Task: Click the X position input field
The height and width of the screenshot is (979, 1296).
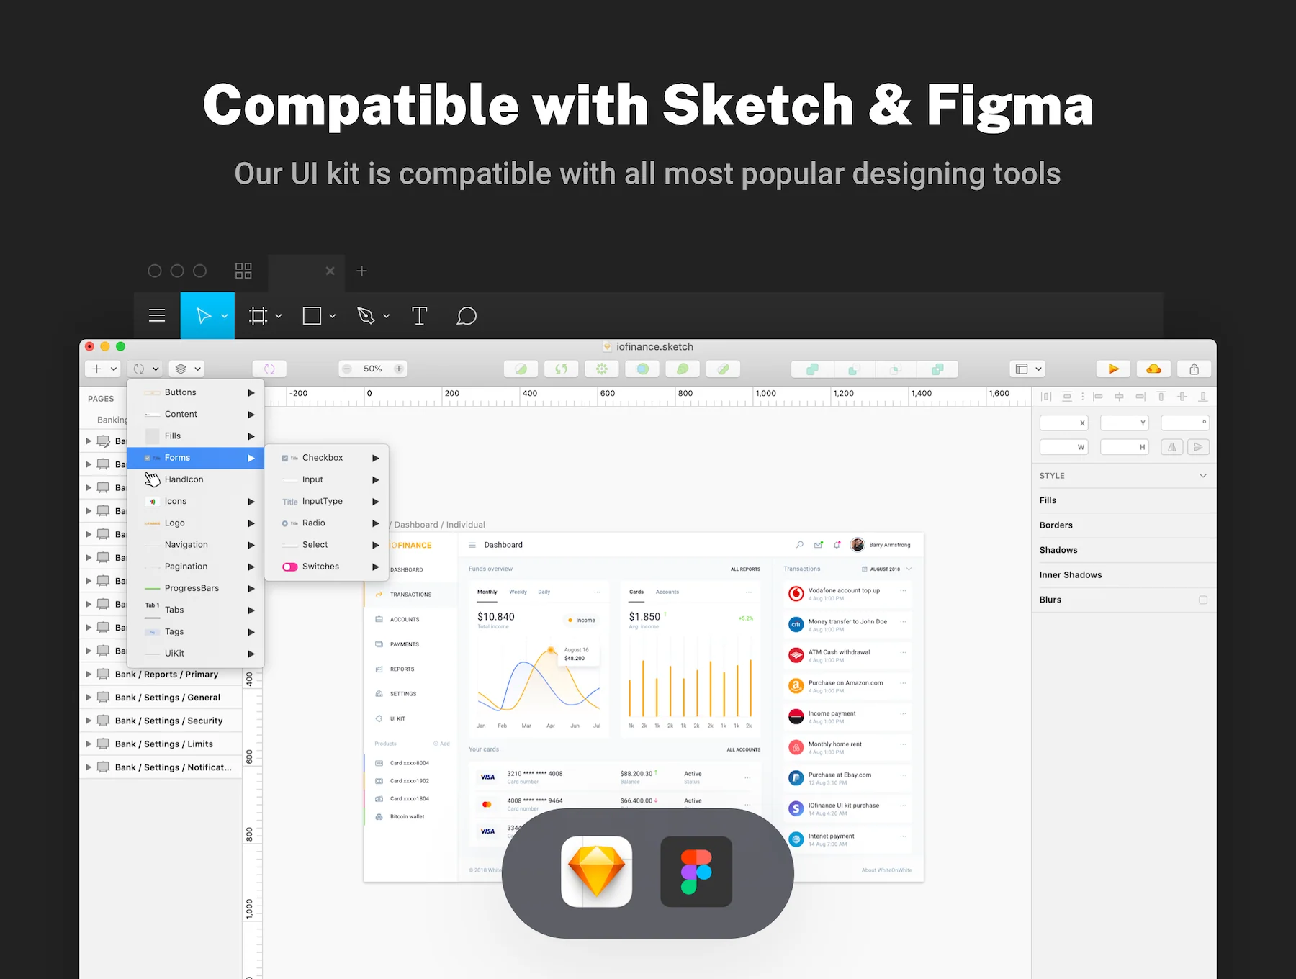Action: click(1063, 423)
